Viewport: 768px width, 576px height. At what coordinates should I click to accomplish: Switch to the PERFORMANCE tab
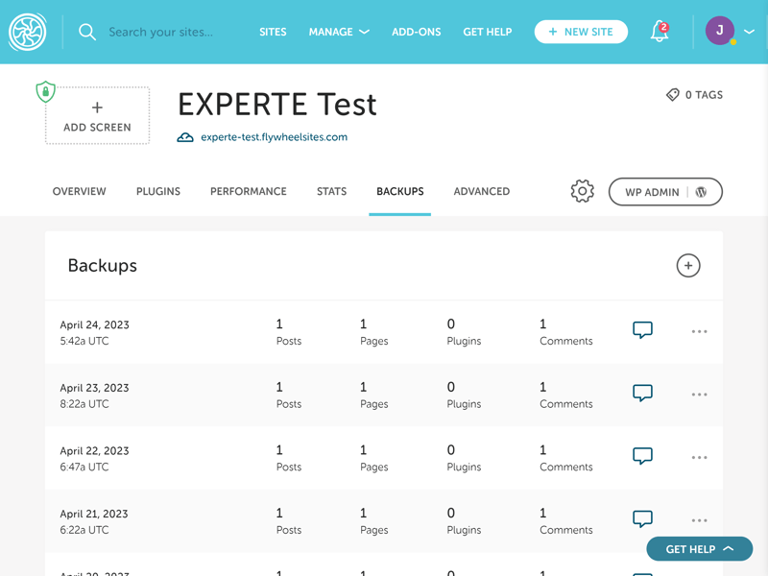(x=248, y=191)
